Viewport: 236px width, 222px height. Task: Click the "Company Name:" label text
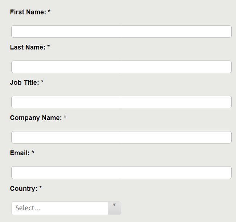point(36,118)
